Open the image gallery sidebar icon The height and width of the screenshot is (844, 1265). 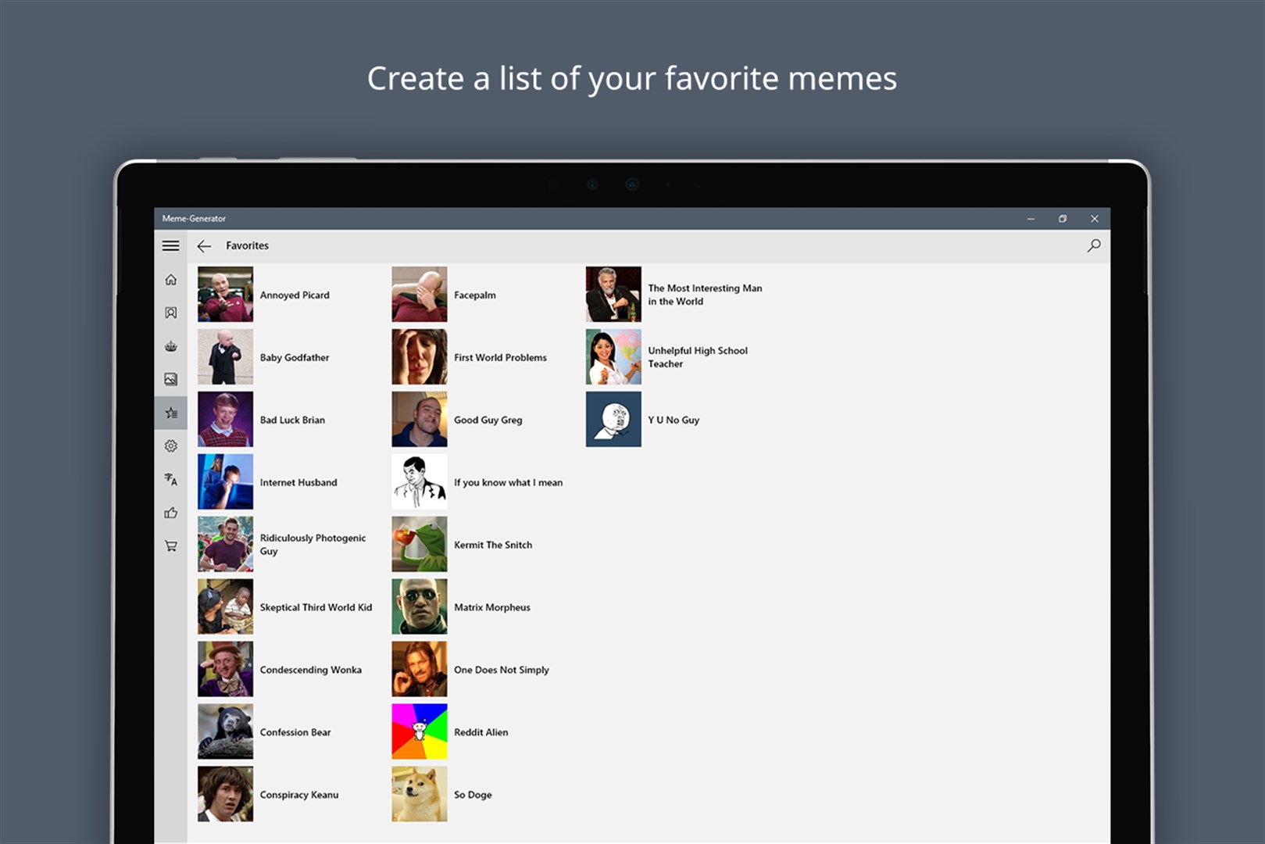(x=170, y=380)
